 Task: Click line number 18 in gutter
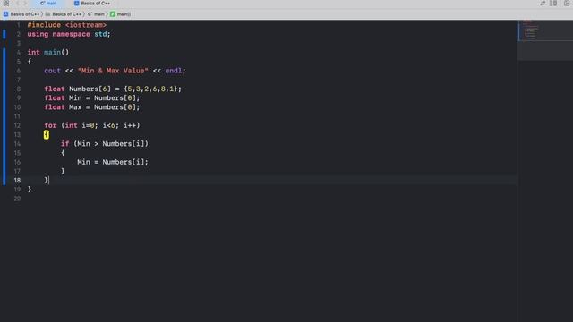[x=17, y=181]
